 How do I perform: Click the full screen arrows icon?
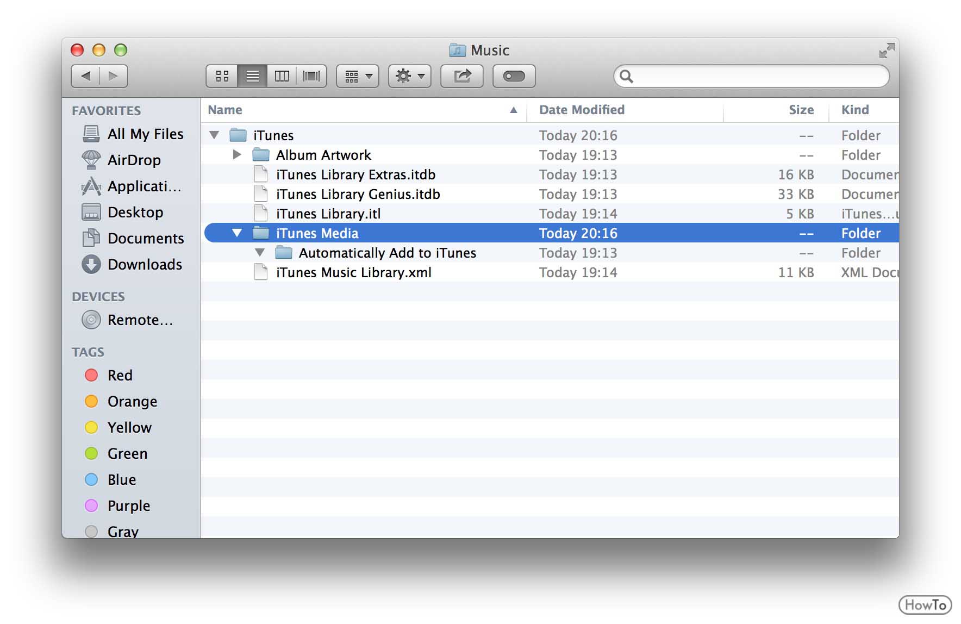tap(887, 51)
